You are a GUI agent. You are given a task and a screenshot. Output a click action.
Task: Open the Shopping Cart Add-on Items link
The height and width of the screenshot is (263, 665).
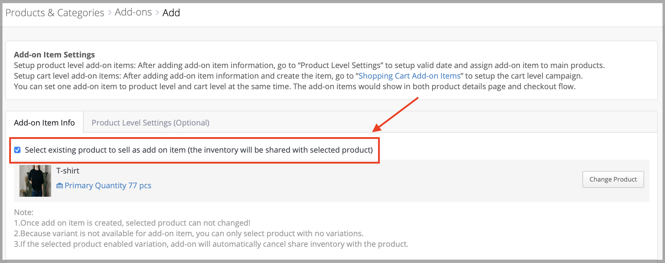409,76
